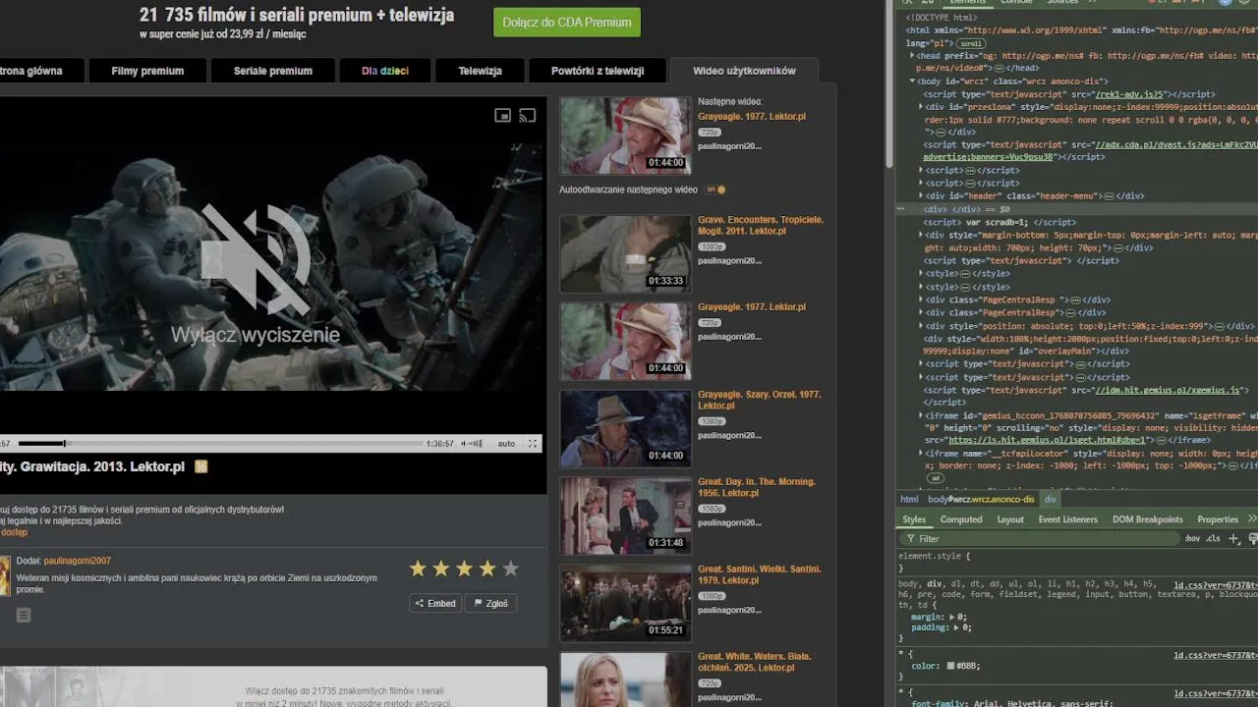Screen dimensions: 1258x707
Task: Open the Seriale premium tab
Action: (x=273, y=71)
